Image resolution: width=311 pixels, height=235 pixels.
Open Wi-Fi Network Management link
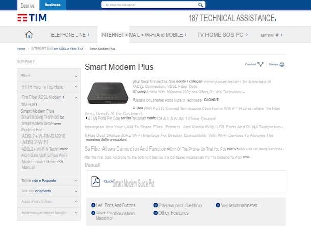click(x=239, y=205)
